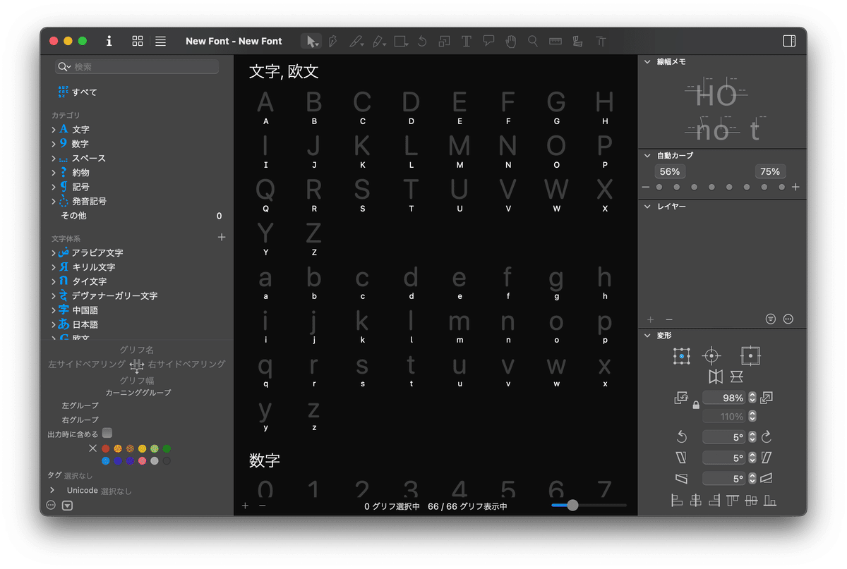Clear glyph color with X button
Image resolution: width=847 pixels, height=569 pixels.
point(92,448)
